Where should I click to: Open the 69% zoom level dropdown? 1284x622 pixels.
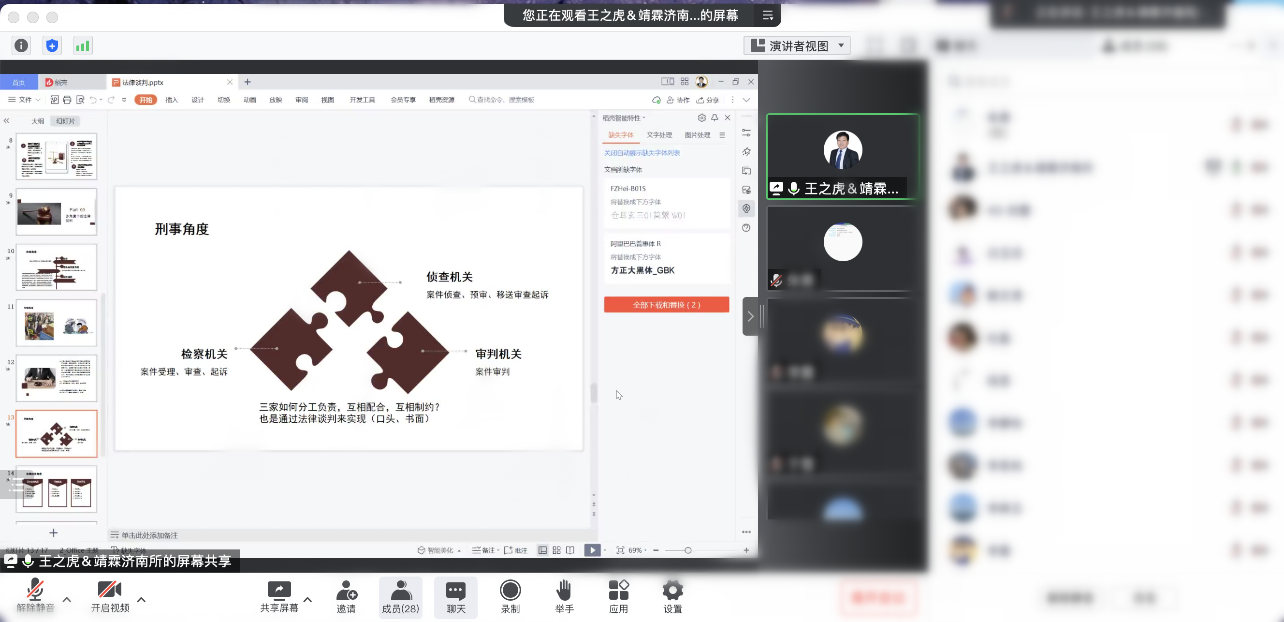[x=637, y=550]
